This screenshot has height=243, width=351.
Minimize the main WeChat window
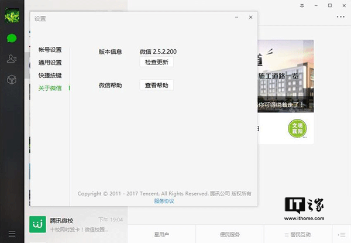point(316,6)
